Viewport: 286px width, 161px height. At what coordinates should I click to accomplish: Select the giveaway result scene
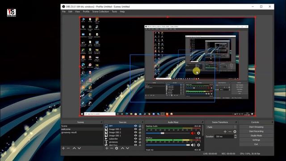click(82, 132)
